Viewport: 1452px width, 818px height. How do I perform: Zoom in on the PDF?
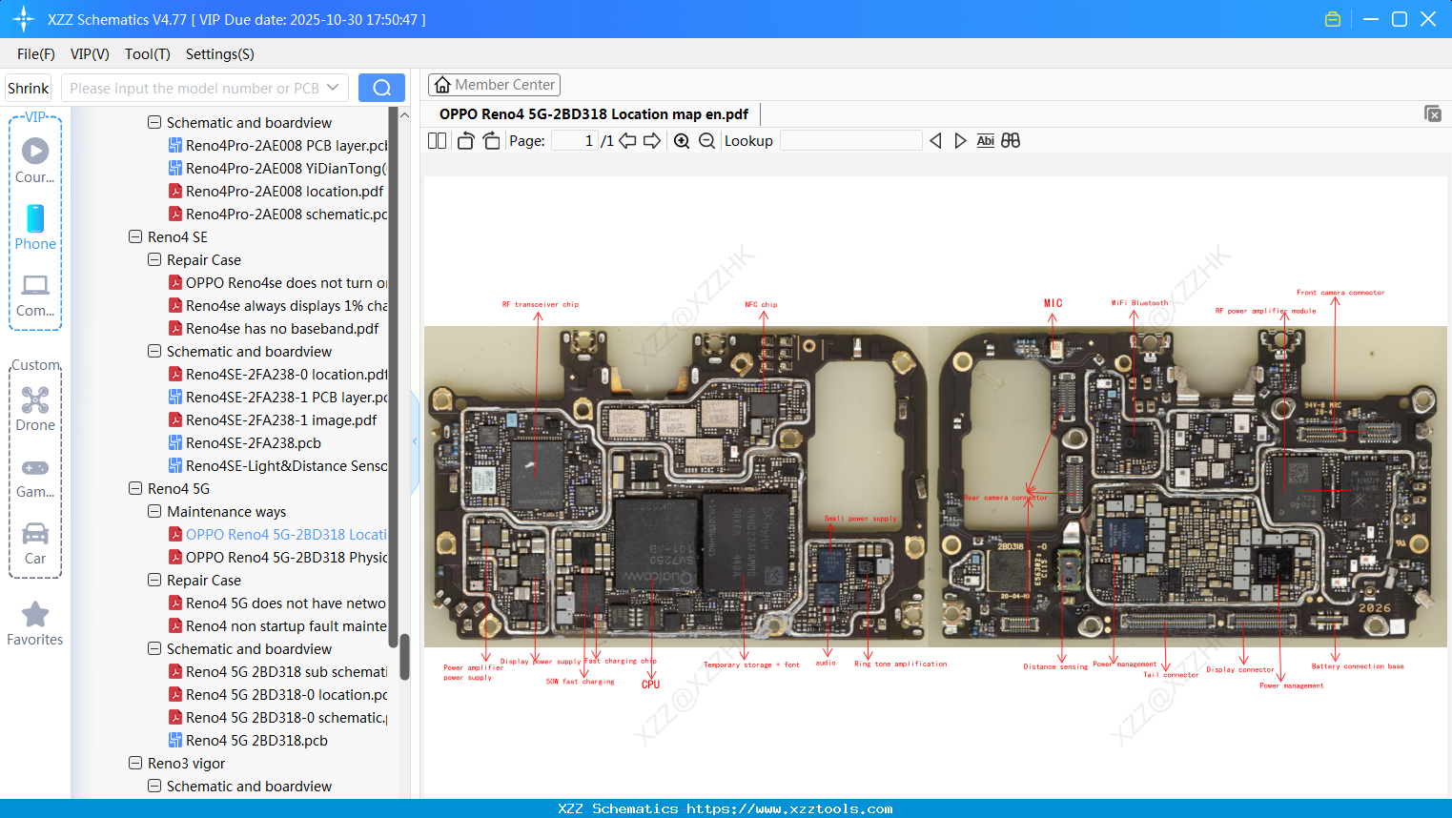(x=682, y=141)
